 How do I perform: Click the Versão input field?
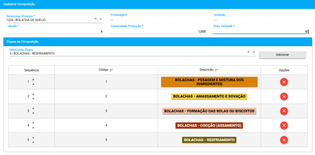[x=55, y=32]
